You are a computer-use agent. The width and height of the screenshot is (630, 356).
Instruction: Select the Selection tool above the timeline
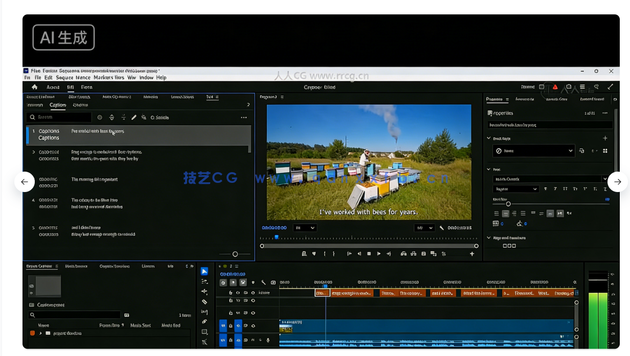[205, 271]
